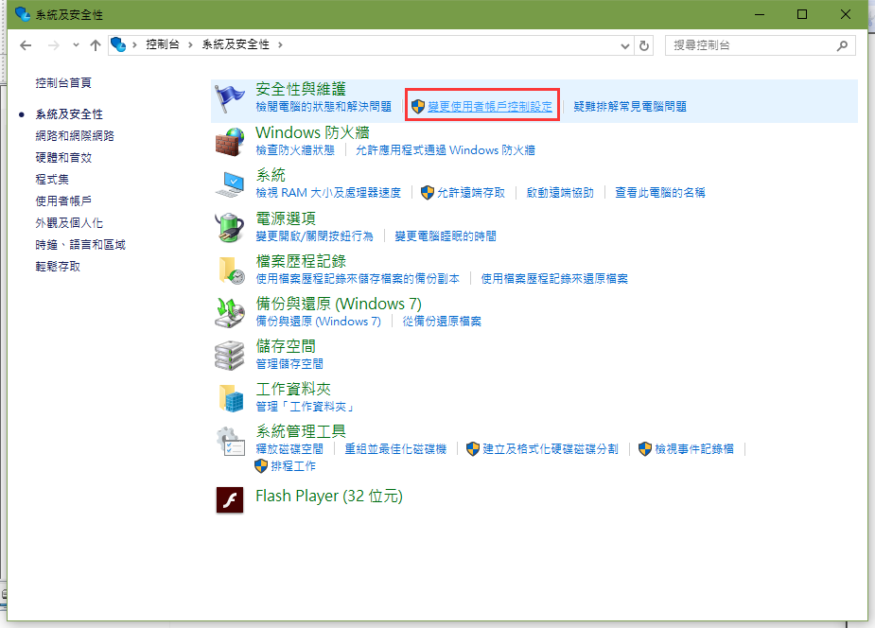
Task: Click the 電源選項 battery icon
Action: coord(230,228)
